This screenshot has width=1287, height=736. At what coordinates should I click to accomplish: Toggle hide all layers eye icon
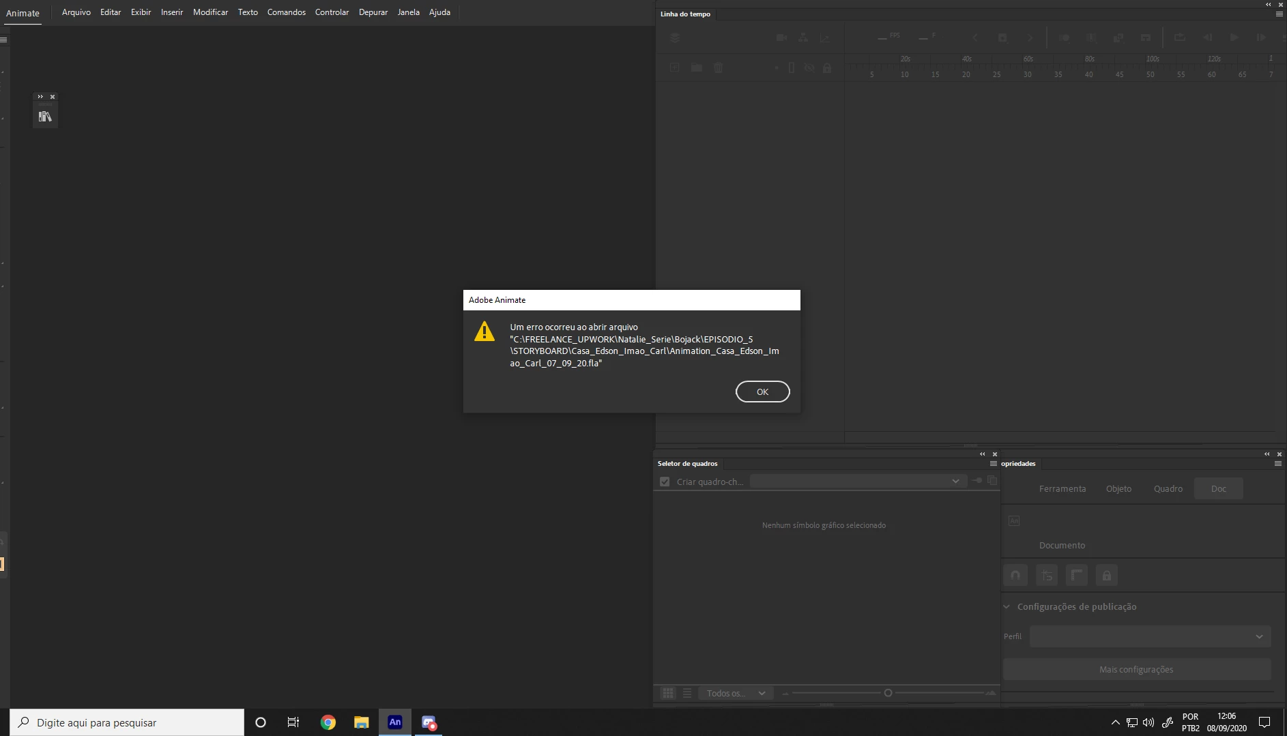pos(809,68)
